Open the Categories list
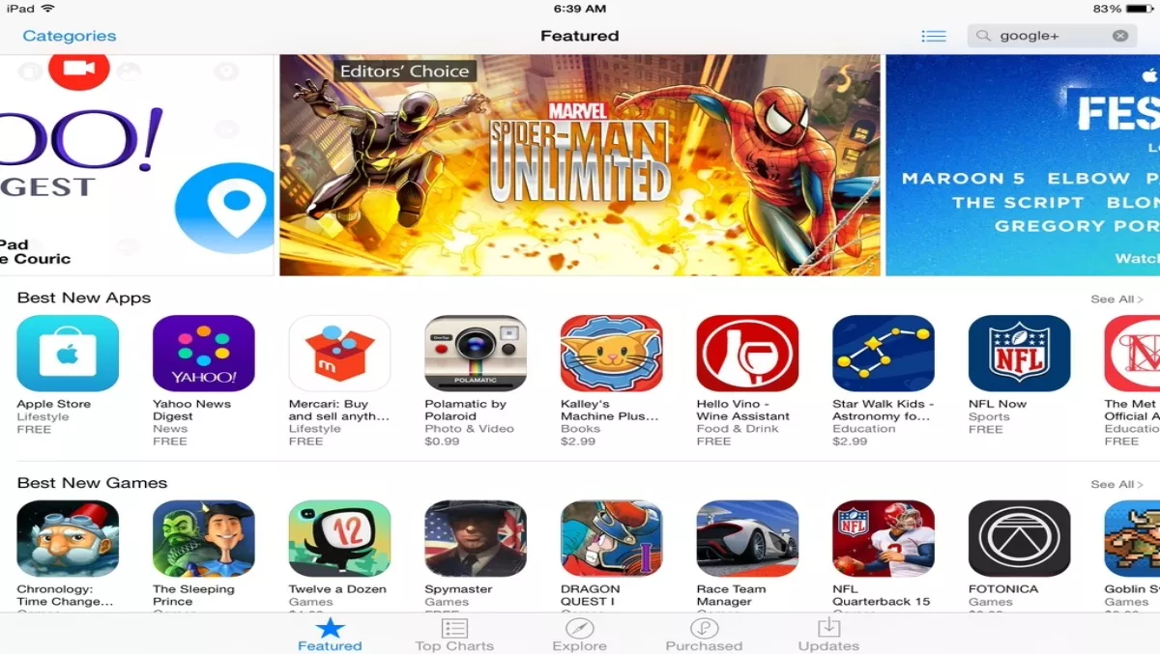 (70, 36)
